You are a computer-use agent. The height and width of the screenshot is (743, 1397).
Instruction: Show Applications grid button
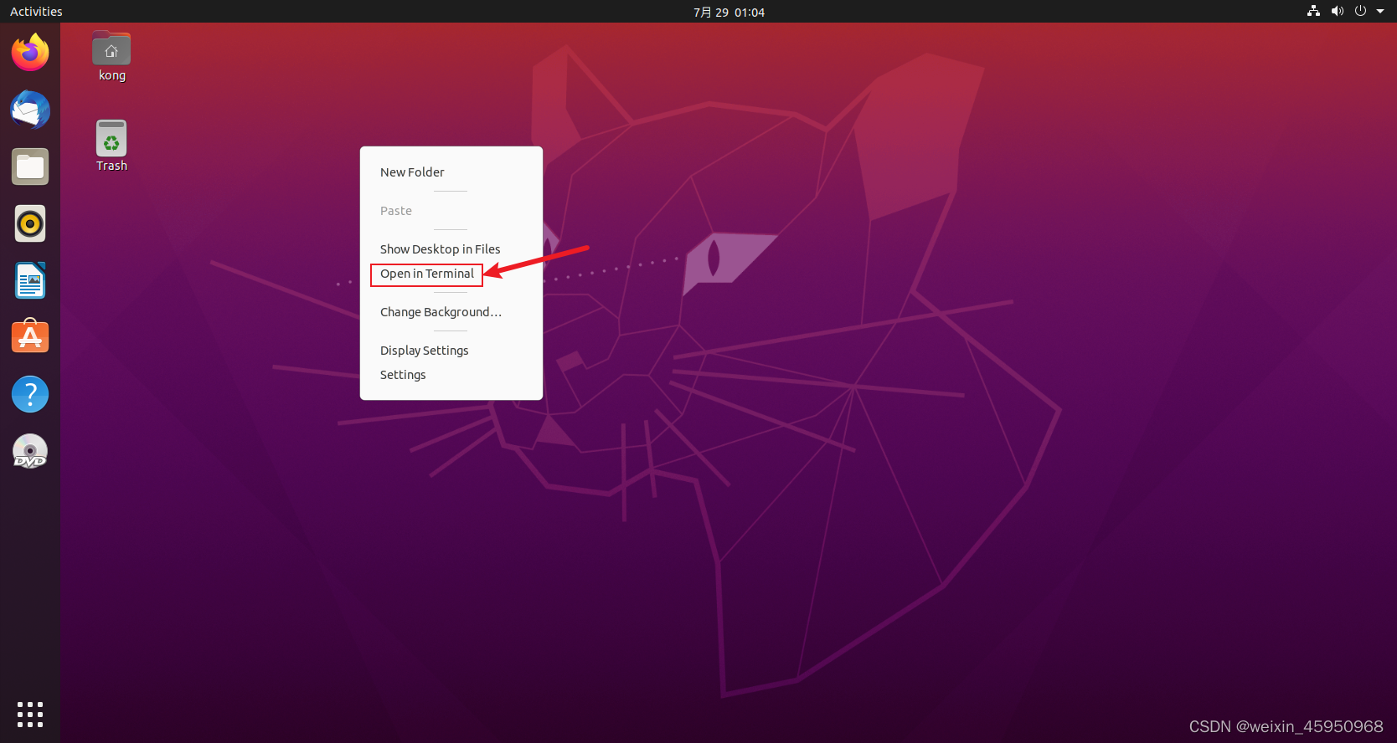tap(30, 715)
